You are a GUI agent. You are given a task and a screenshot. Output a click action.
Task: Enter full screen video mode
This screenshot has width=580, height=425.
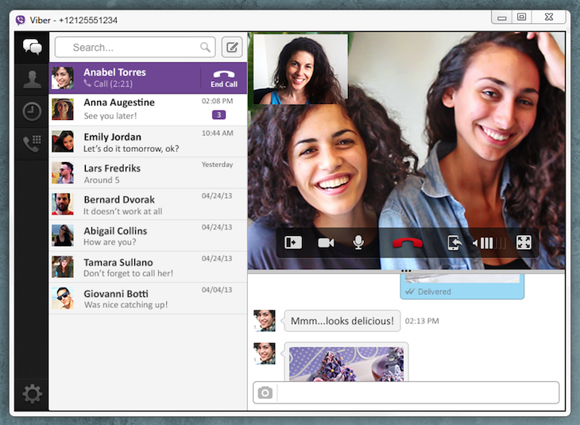coord(524,243)
